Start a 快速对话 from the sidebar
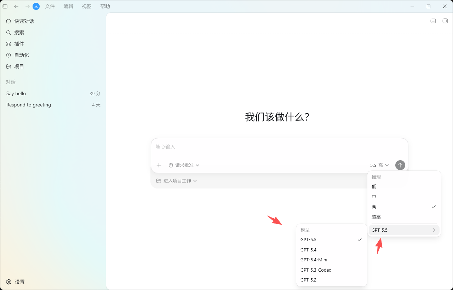The height and width of the screenshot is (290, 453). [x=53, y=21]
